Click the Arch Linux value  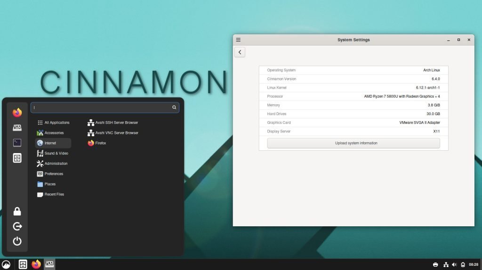point(431,70)
